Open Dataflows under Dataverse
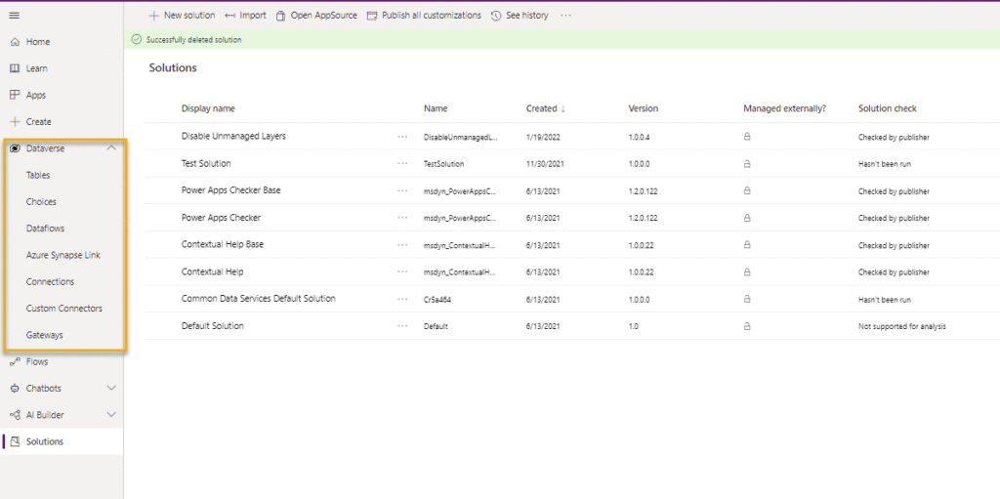 [x=45, y=228]
